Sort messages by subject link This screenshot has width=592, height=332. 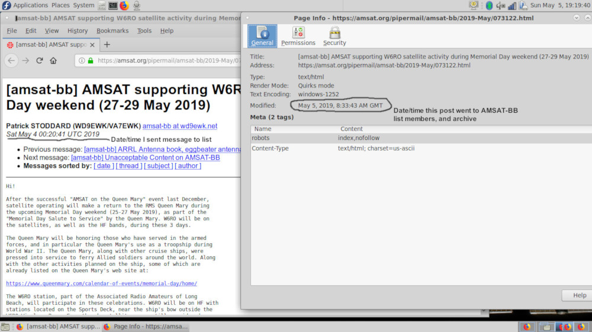click(158, 166)
